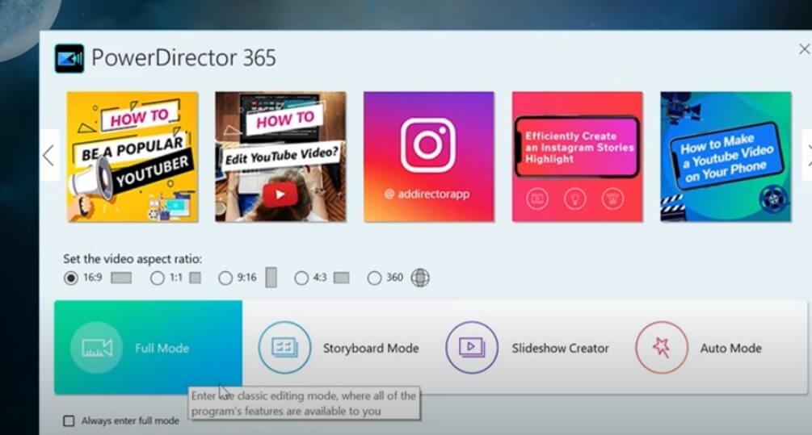Open the Full Mode camera icon
Viewport: 812px width, 435px height.
coord(96,348)
